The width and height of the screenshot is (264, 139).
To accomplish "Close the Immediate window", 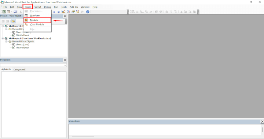I will tap(262, 121).
